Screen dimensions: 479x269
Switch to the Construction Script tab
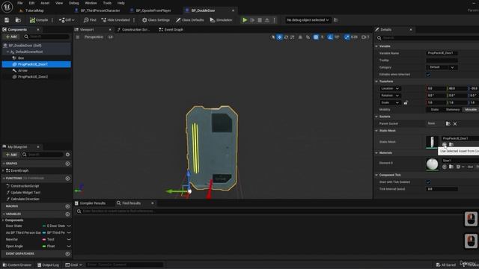point(134,30)
